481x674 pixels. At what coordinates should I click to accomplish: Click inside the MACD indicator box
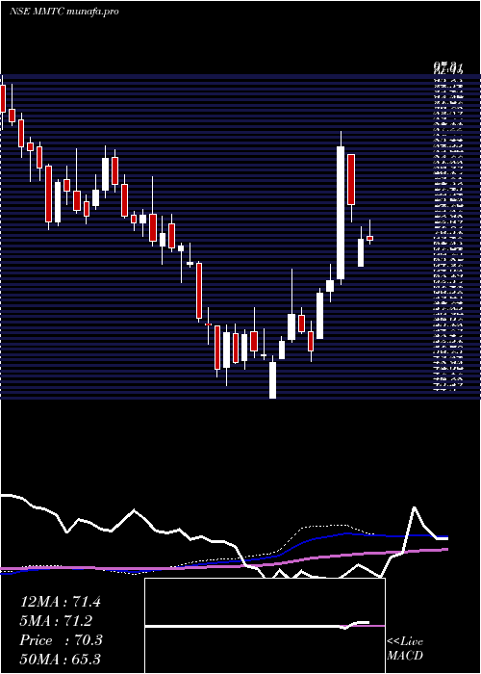pyautogui.click(x=265, y=626)
